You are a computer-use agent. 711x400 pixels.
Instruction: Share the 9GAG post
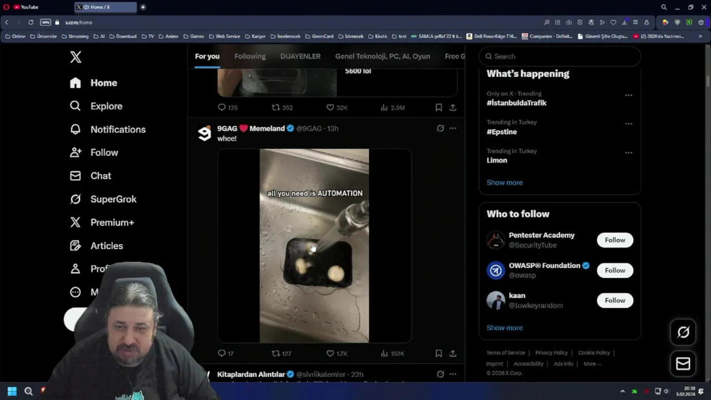[x=453, y=353]
